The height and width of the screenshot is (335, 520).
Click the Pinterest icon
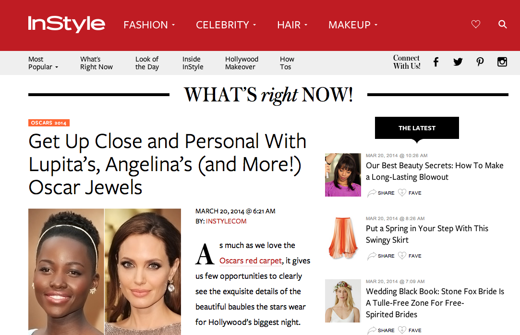[x=480, y=62]
